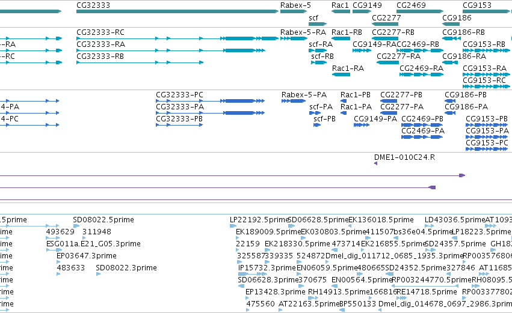Open feature 475560

point(248,310)
